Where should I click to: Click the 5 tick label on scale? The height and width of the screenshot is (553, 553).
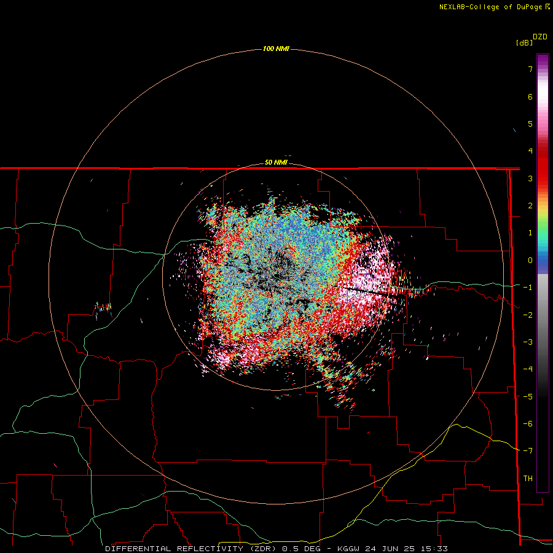click(530, 124)
